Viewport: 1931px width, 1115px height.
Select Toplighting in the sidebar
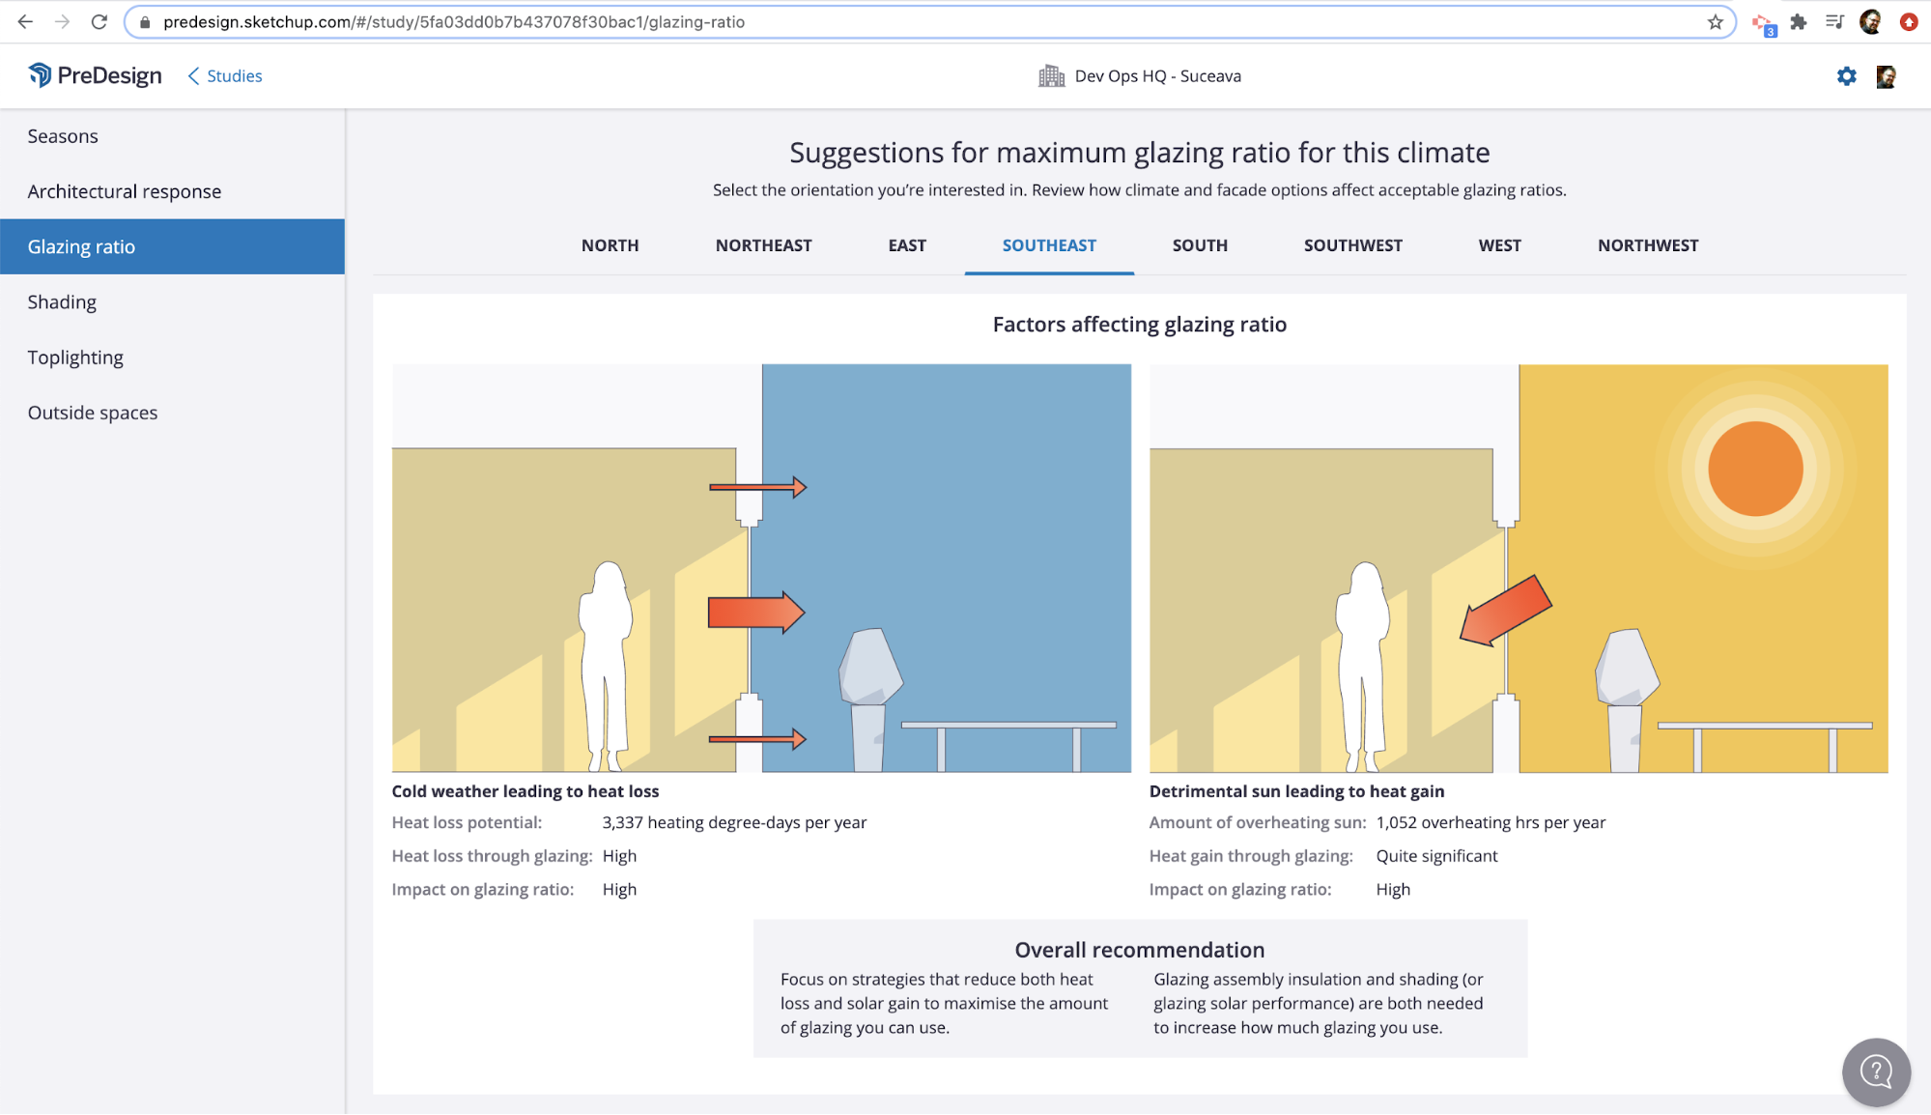(75, 357)
